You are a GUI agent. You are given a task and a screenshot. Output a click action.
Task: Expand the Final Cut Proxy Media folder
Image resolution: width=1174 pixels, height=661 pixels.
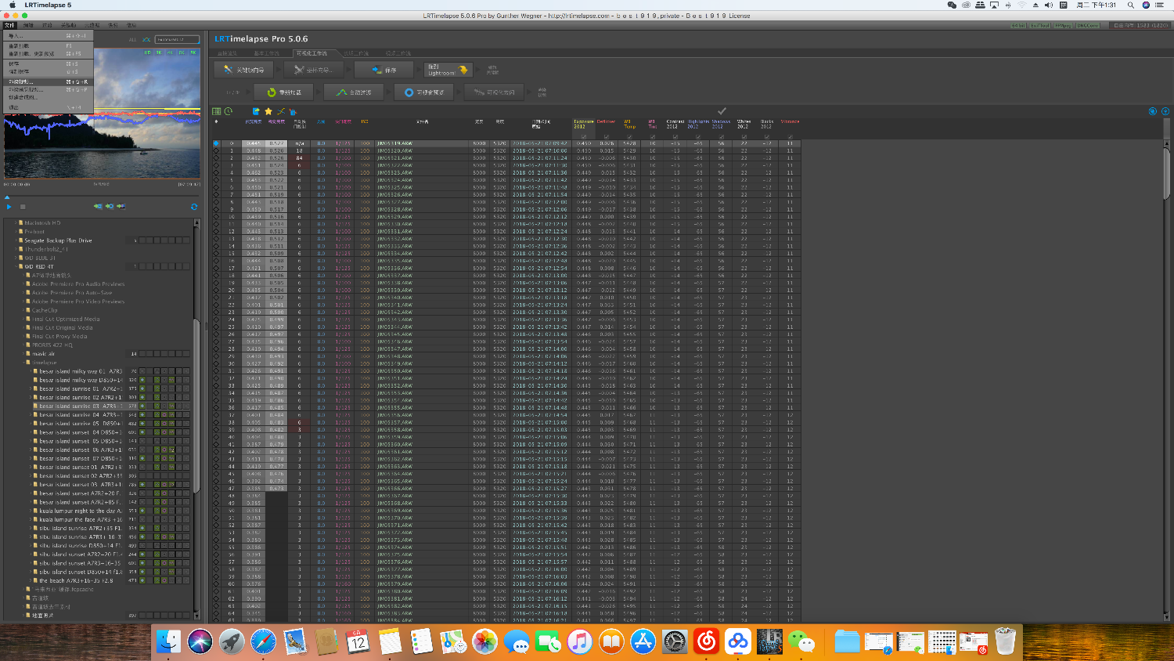click(23, 336)
